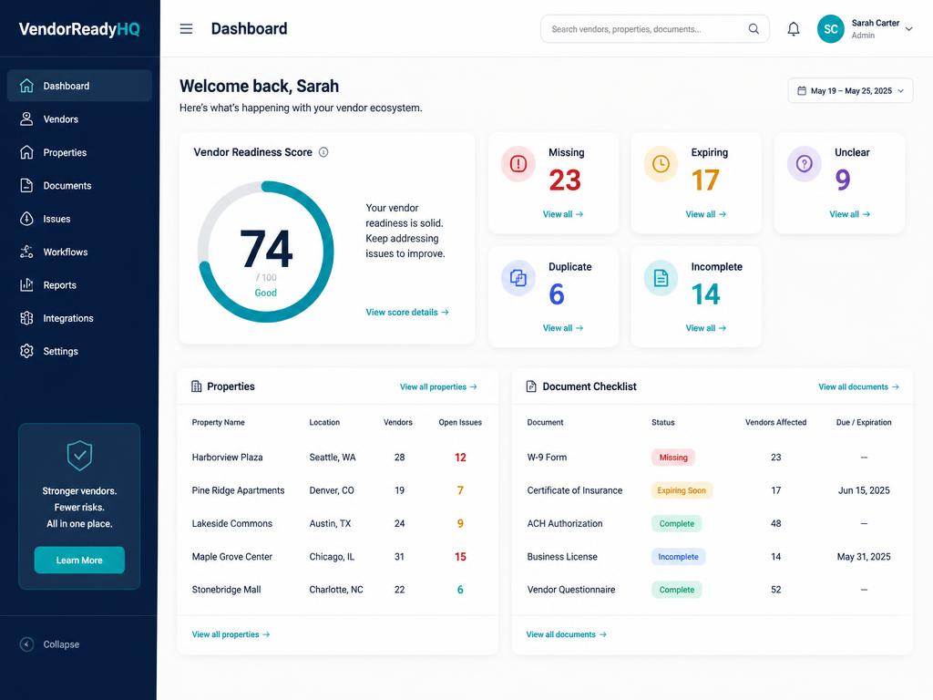
Task: Click the Dashboard home icon in sidebar
Action: coord(26,86)
